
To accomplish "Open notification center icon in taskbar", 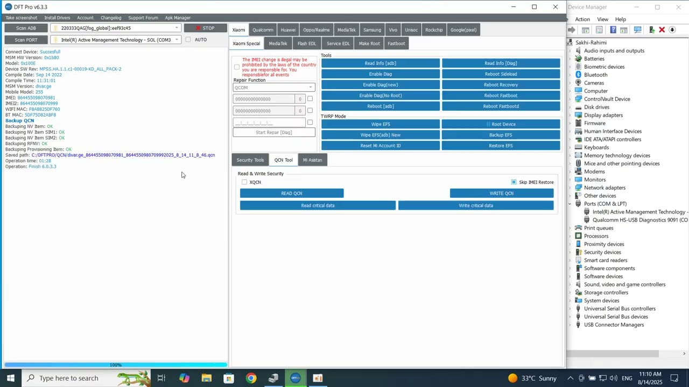I will click(x=674, y=378).
